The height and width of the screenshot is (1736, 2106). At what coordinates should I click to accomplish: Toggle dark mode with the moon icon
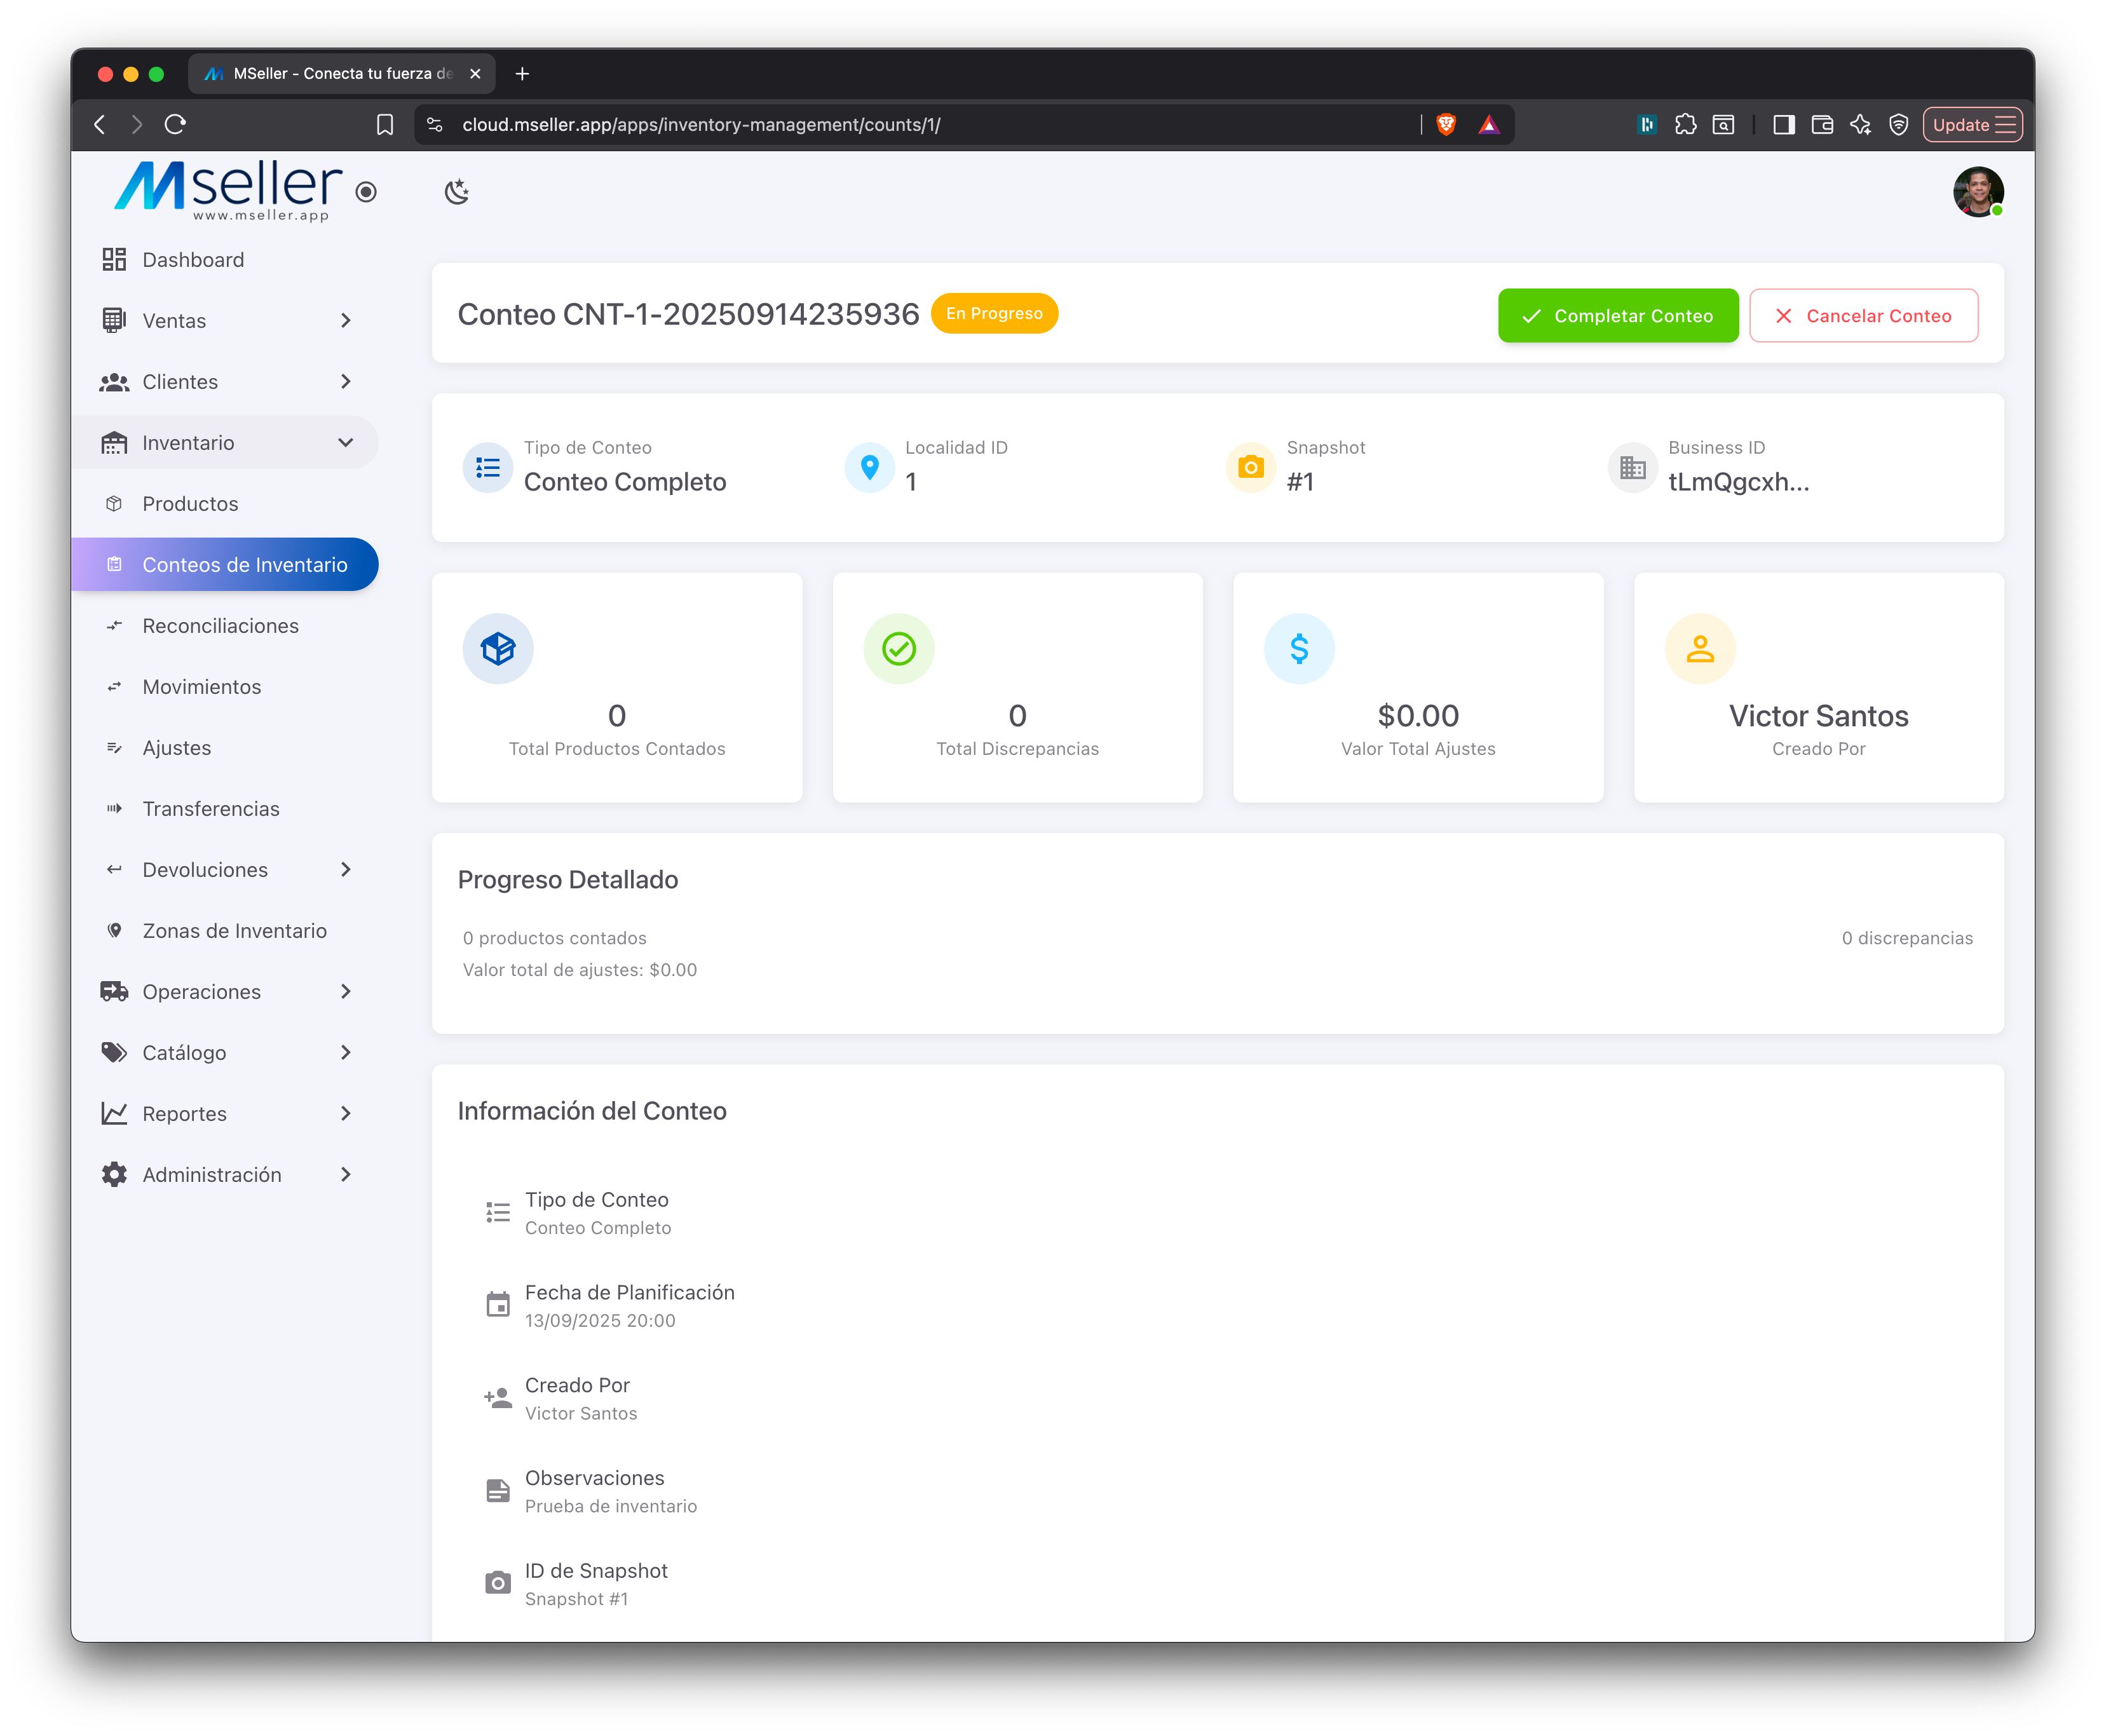457,191
